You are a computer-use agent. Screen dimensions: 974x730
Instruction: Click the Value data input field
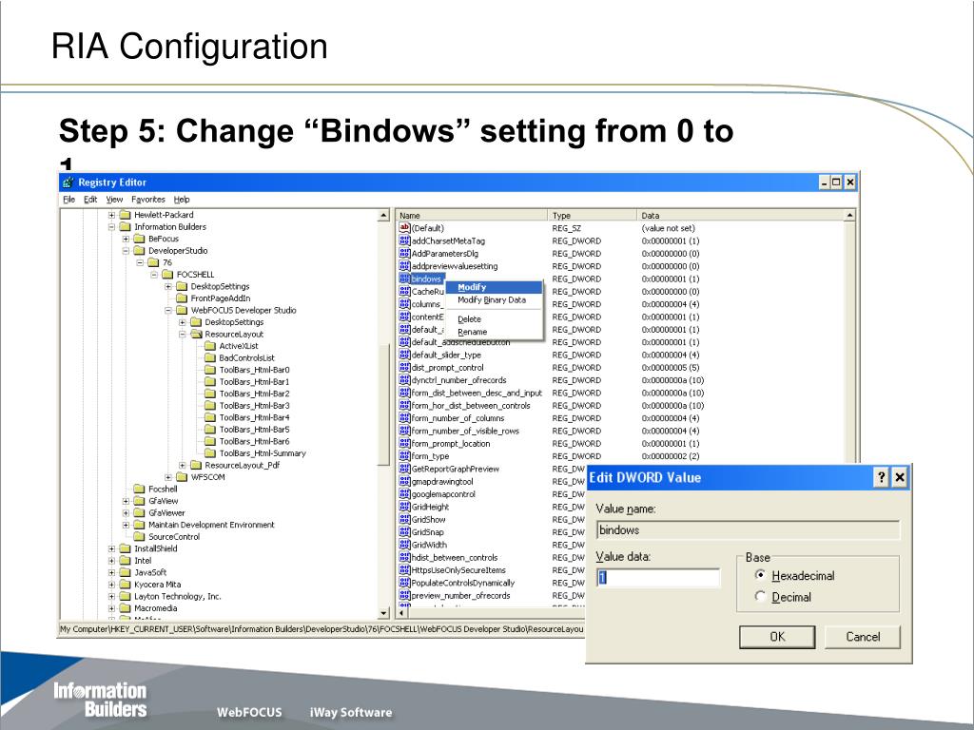(x=658, y=577)
